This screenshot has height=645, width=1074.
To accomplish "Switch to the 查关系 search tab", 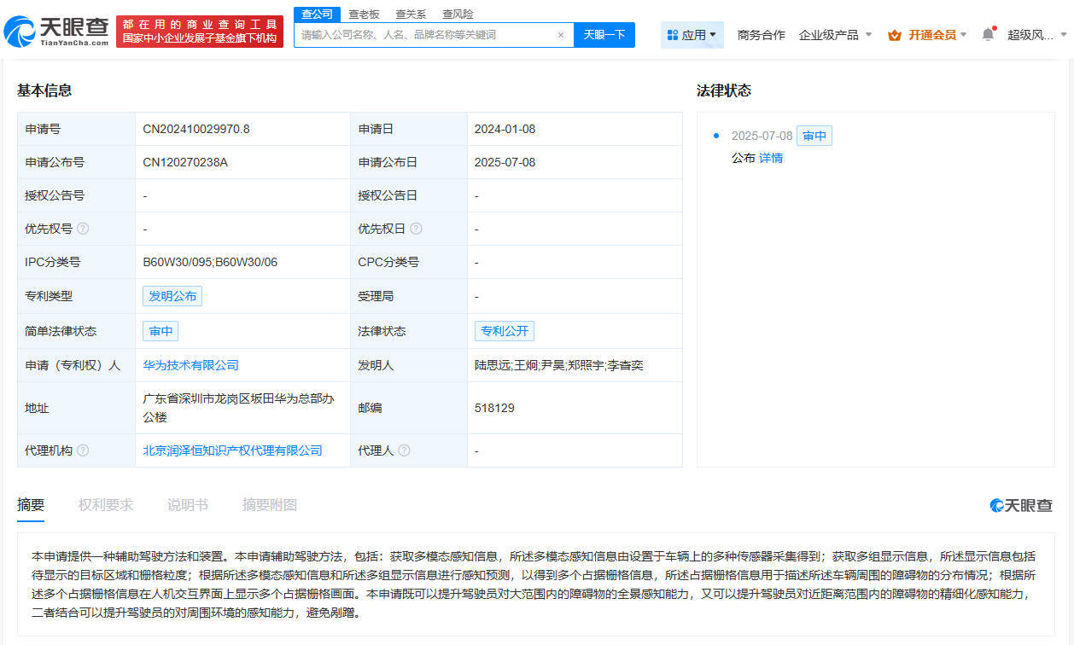I will click(411, 14).
